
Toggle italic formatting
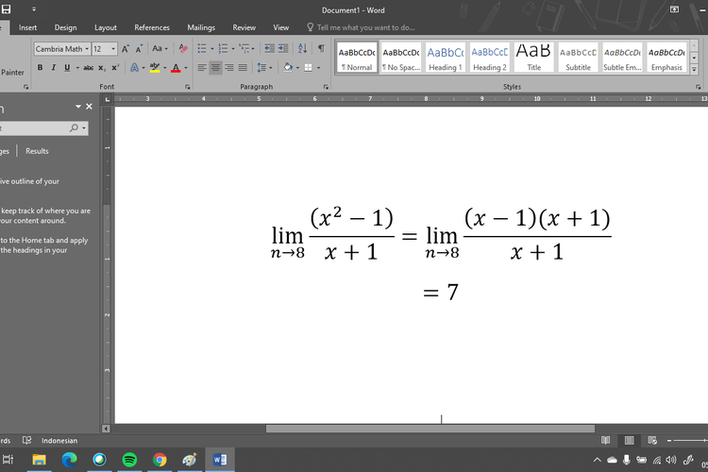pos(53,68)
